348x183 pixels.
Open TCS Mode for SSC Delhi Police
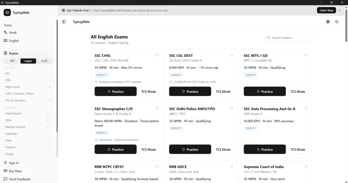(x=223, y=150)
